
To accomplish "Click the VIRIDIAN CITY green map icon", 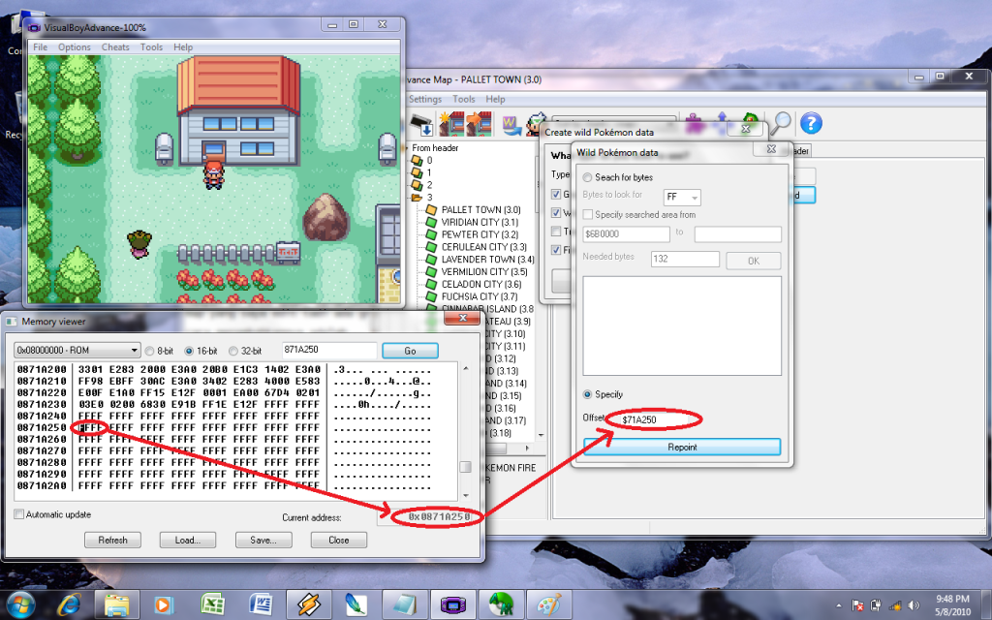I will click(431, 222).
